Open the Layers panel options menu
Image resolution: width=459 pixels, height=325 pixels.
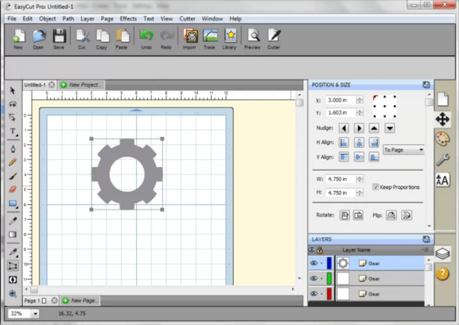[425, 250]
